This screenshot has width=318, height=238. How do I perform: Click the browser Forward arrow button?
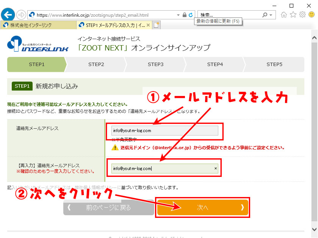pos(21,15)
